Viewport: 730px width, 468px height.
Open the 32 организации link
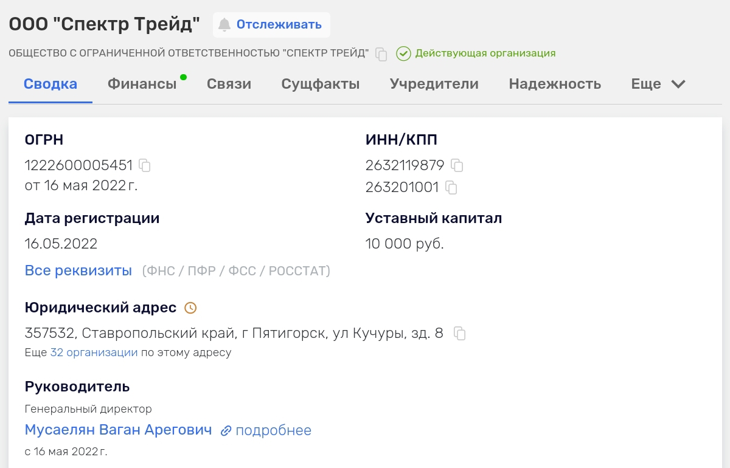[94, 353]
